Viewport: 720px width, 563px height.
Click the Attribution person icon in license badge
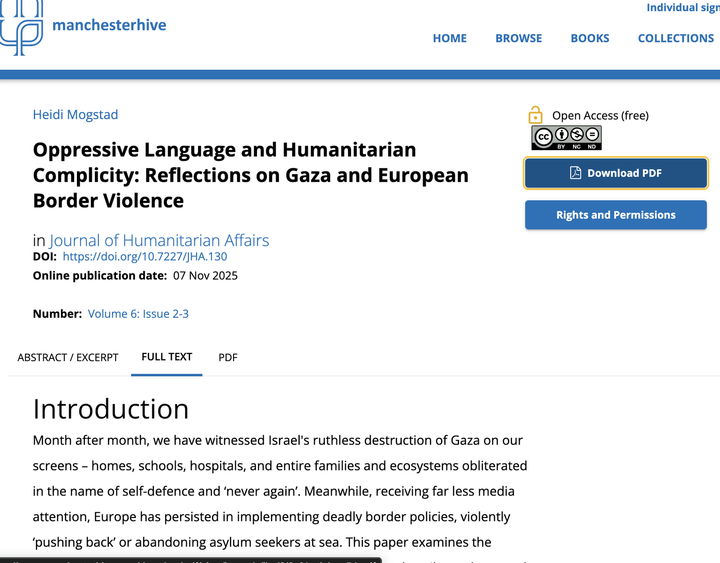coord(562,134)
